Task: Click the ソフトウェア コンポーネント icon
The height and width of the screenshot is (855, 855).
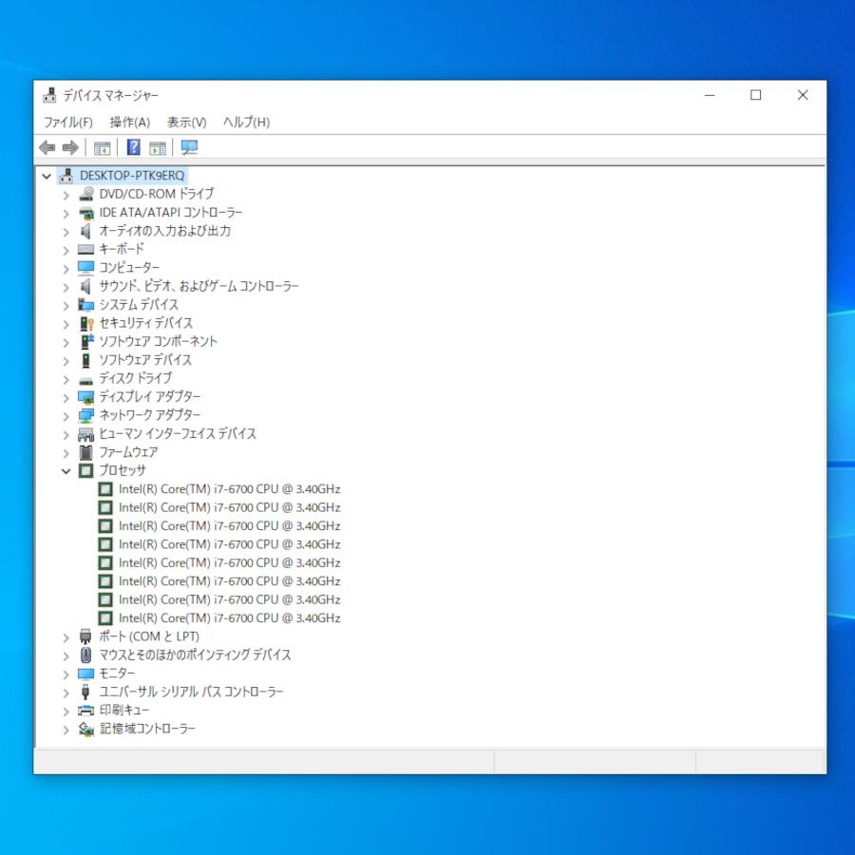Action: (x=86, y=341)
